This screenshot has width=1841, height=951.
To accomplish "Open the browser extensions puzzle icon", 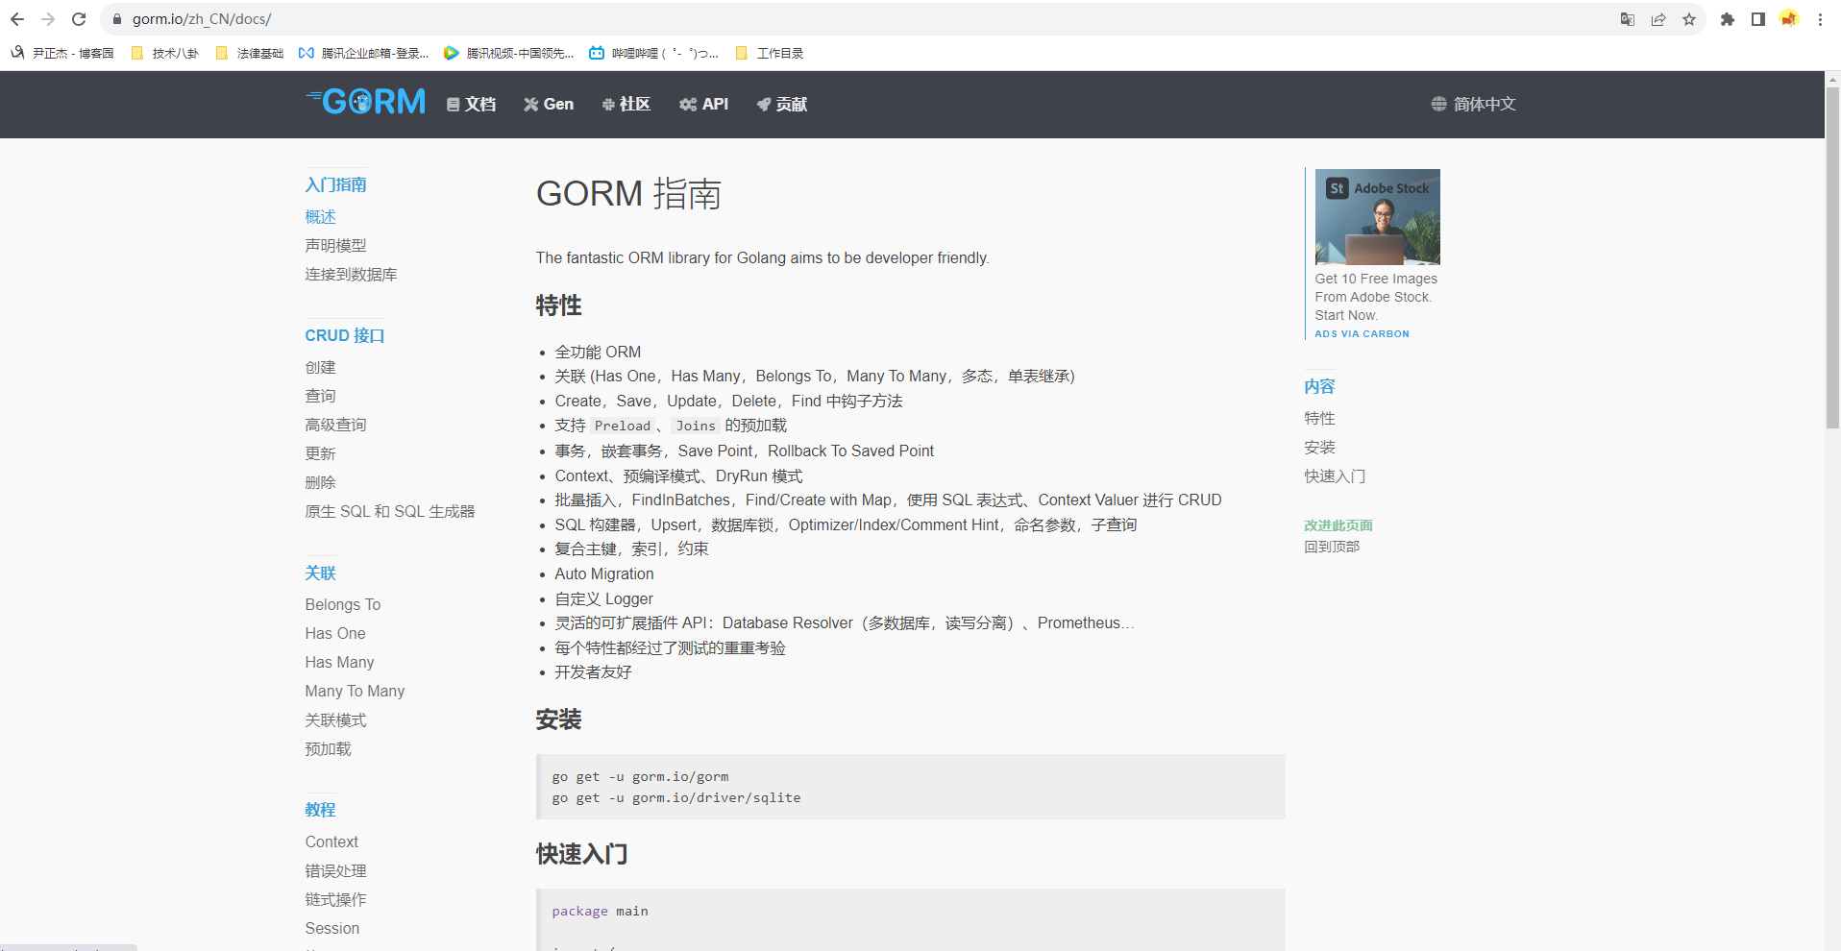I will (x=1727, y=18).
